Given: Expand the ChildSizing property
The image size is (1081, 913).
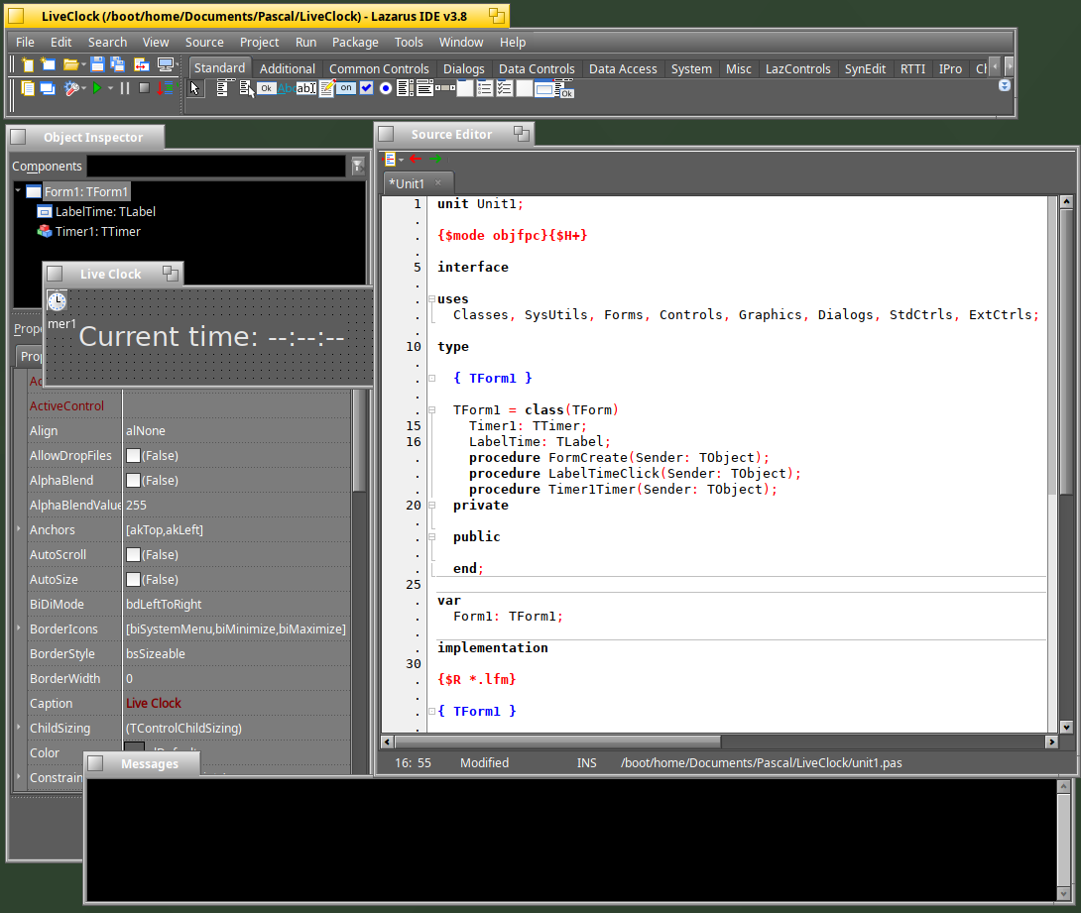Looking at the screenshot, I should click(19, 728).
